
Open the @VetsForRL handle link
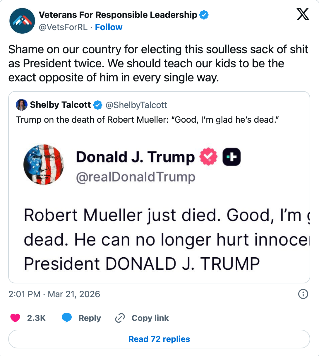[63, 27]
